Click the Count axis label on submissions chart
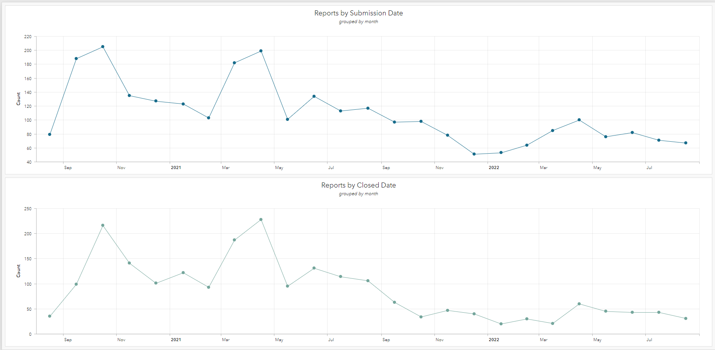 coord(18,99)
